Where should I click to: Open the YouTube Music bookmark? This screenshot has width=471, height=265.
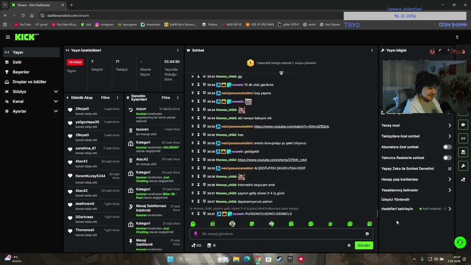(x=64, y=25)
